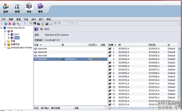The image size is (182, 111).
Task: Click slot number 17 in slot list
Action: [114, 104]
